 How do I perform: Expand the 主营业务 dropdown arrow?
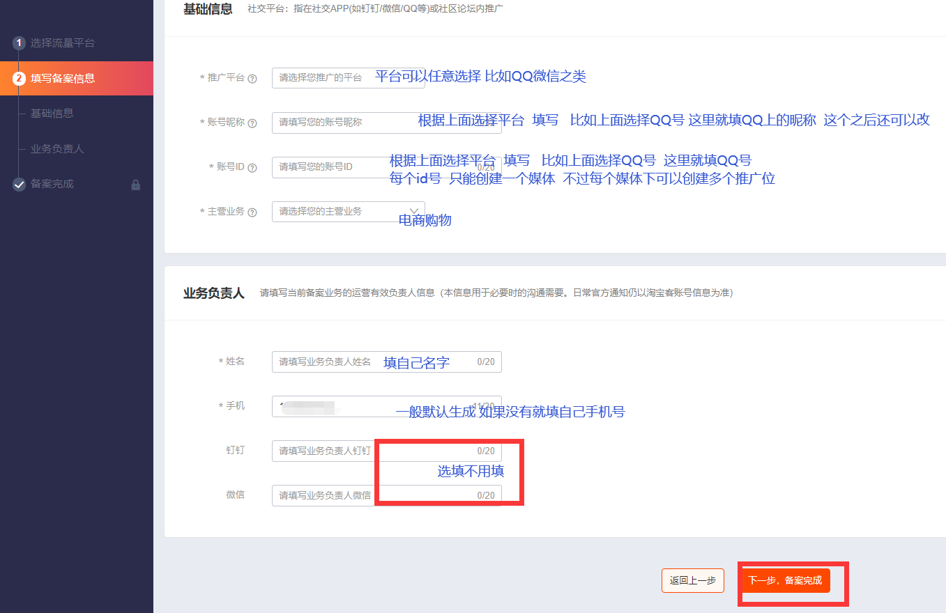coord(415,211)
